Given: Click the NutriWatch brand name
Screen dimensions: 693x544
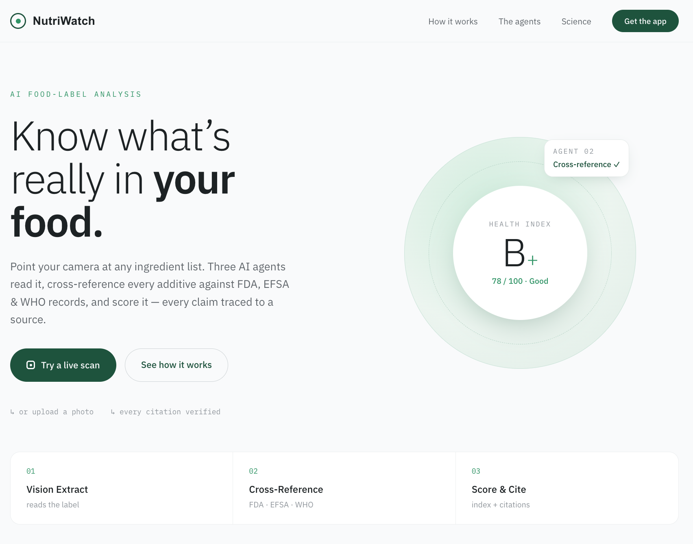Looking at the screenshot, I should pyautogui.click(x=64, y=21).
